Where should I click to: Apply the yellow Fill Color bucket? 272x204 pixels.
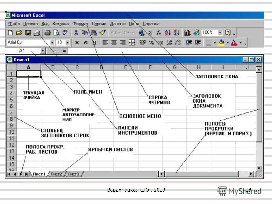pyautogui.click(x=222, y=43)
